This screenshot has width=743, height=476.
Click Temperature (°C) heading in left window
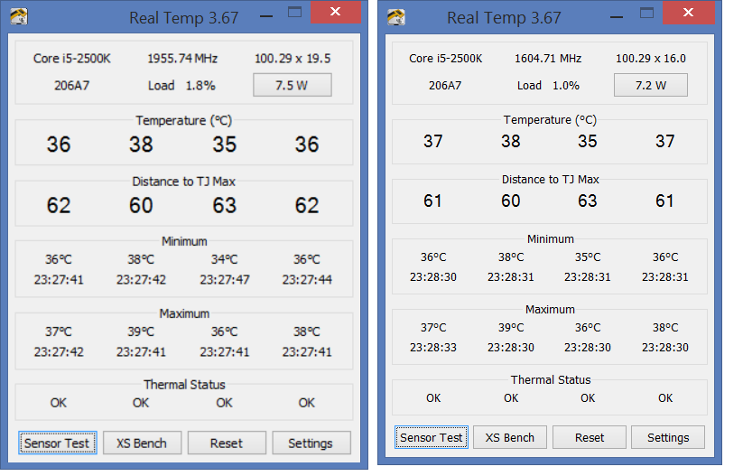[184, 120]
